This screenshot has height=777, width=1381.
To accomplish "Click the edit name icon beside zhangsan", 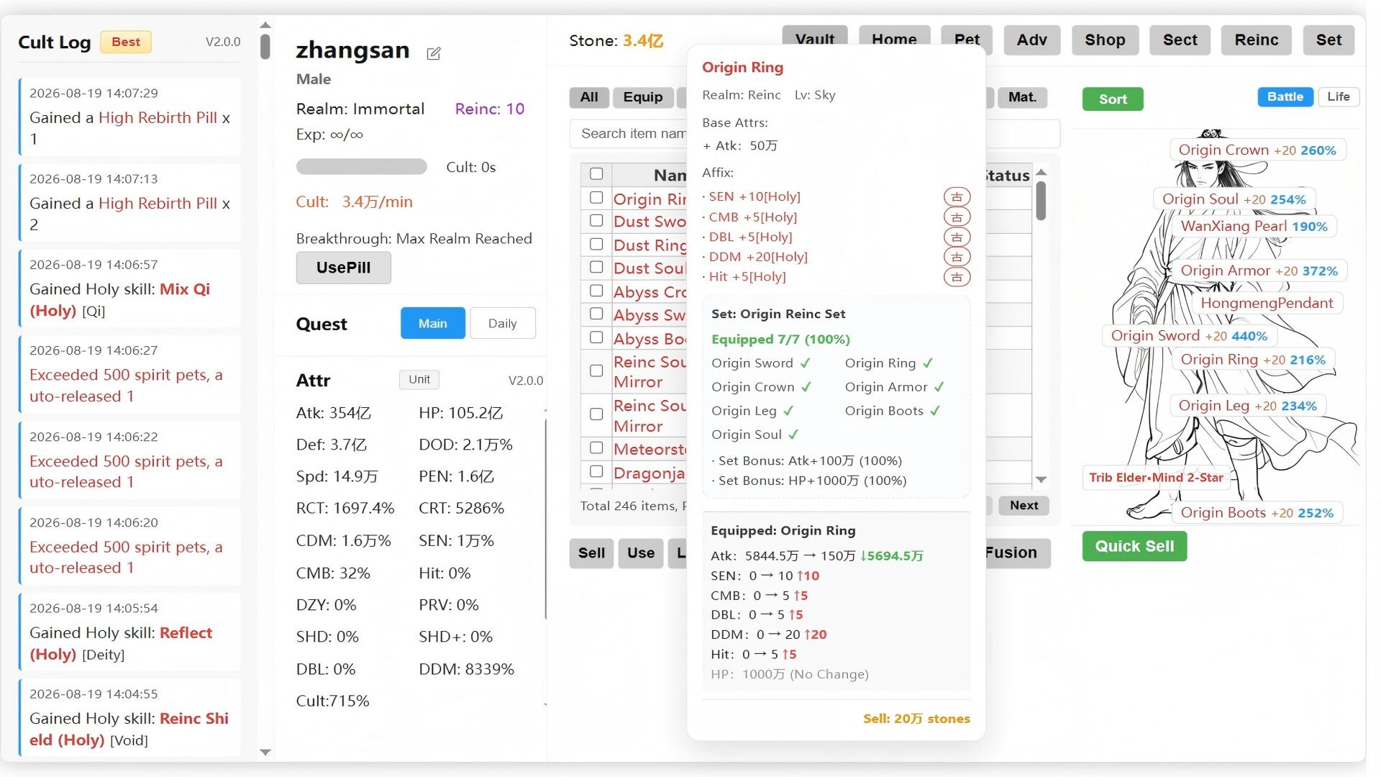I will (x=434, y=53).
